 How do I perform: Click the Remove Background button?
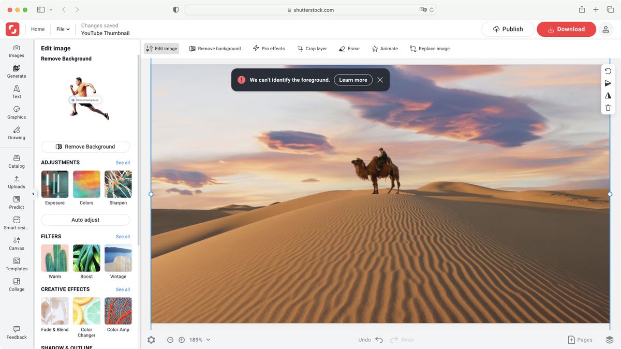pos(85,147)
